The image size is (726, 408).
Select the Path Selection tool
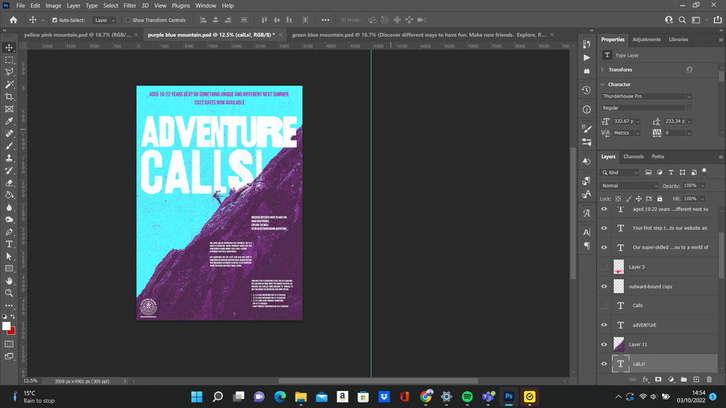[9, 256]
